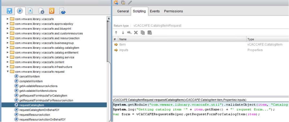Open the Permissions tab

tap(173, 11)
